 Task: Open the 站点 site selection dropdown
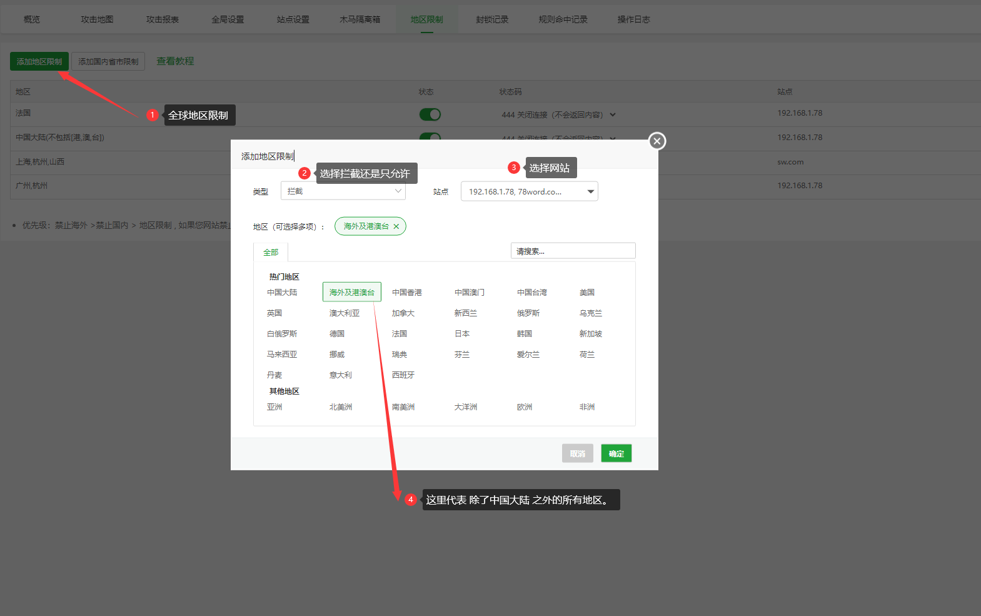click(529, 191)
